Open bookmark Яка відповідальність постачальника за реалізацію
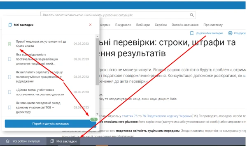The width and height of the screenshot is (247, 150). (37, 59)
